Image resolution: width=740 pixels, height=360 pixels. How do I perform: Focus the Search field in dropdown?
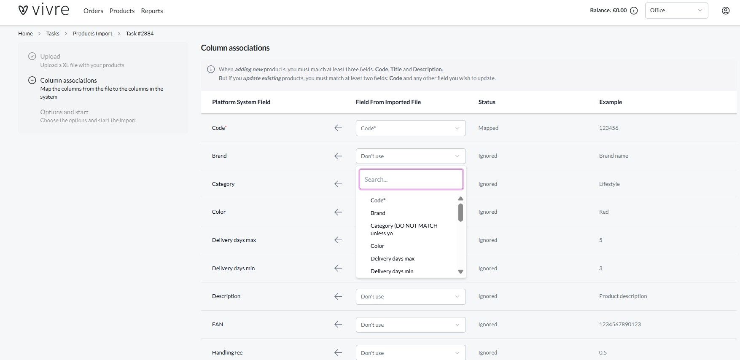coord(411,179)
